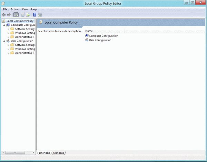Click tree pane scrollbar right arrow
This screenshot has width=207, height=162.
coord(33,153)
